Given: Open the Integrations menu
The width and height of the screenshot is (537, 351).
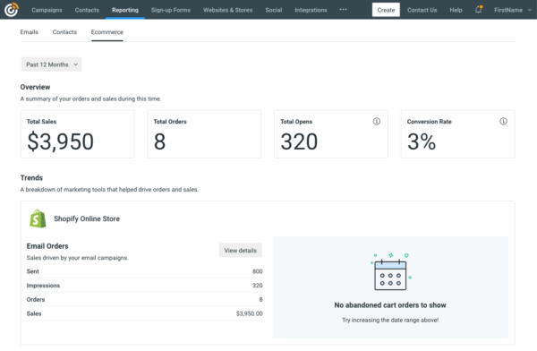Looking at the screenshot, I should [x=311, y=10].
